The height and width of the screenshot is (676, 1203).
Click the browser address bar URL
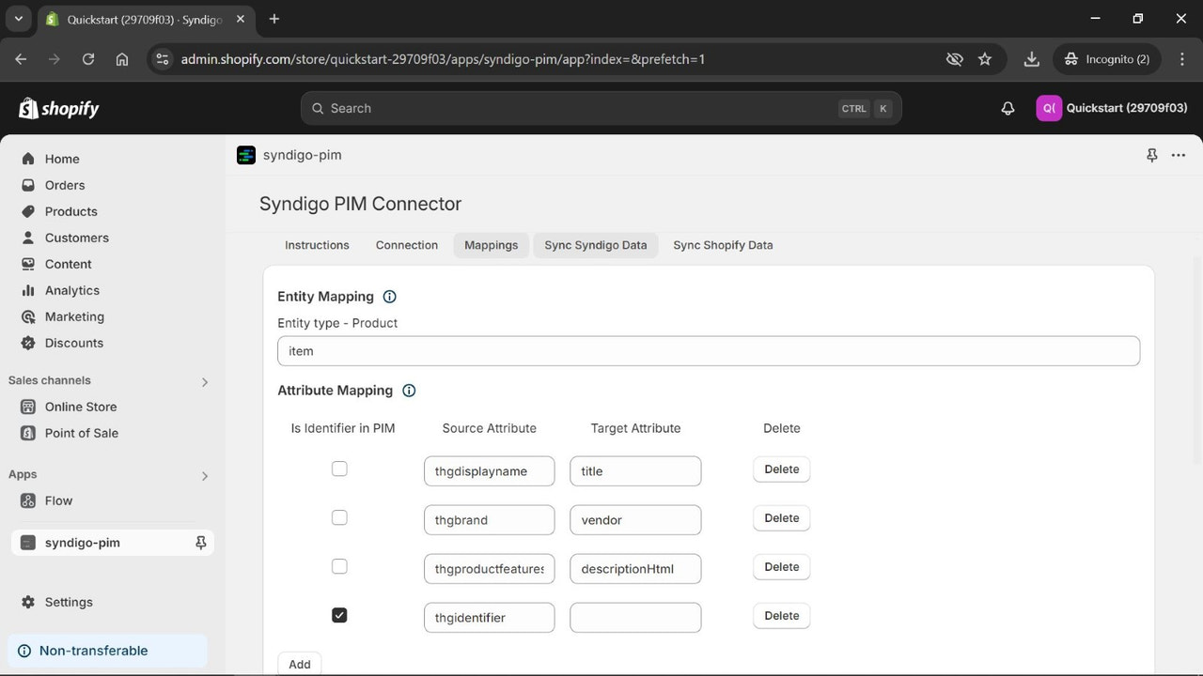443,59
